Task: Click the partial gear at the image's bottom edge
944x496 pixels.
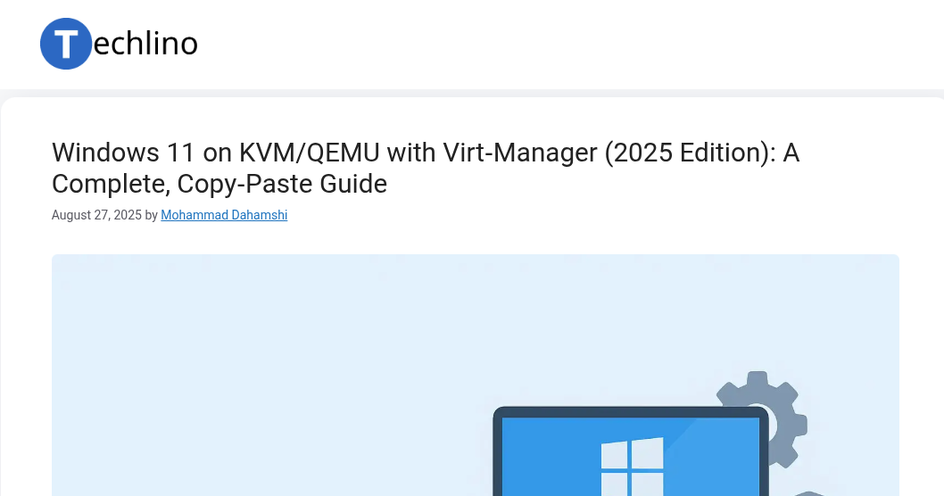Action: 808,493
